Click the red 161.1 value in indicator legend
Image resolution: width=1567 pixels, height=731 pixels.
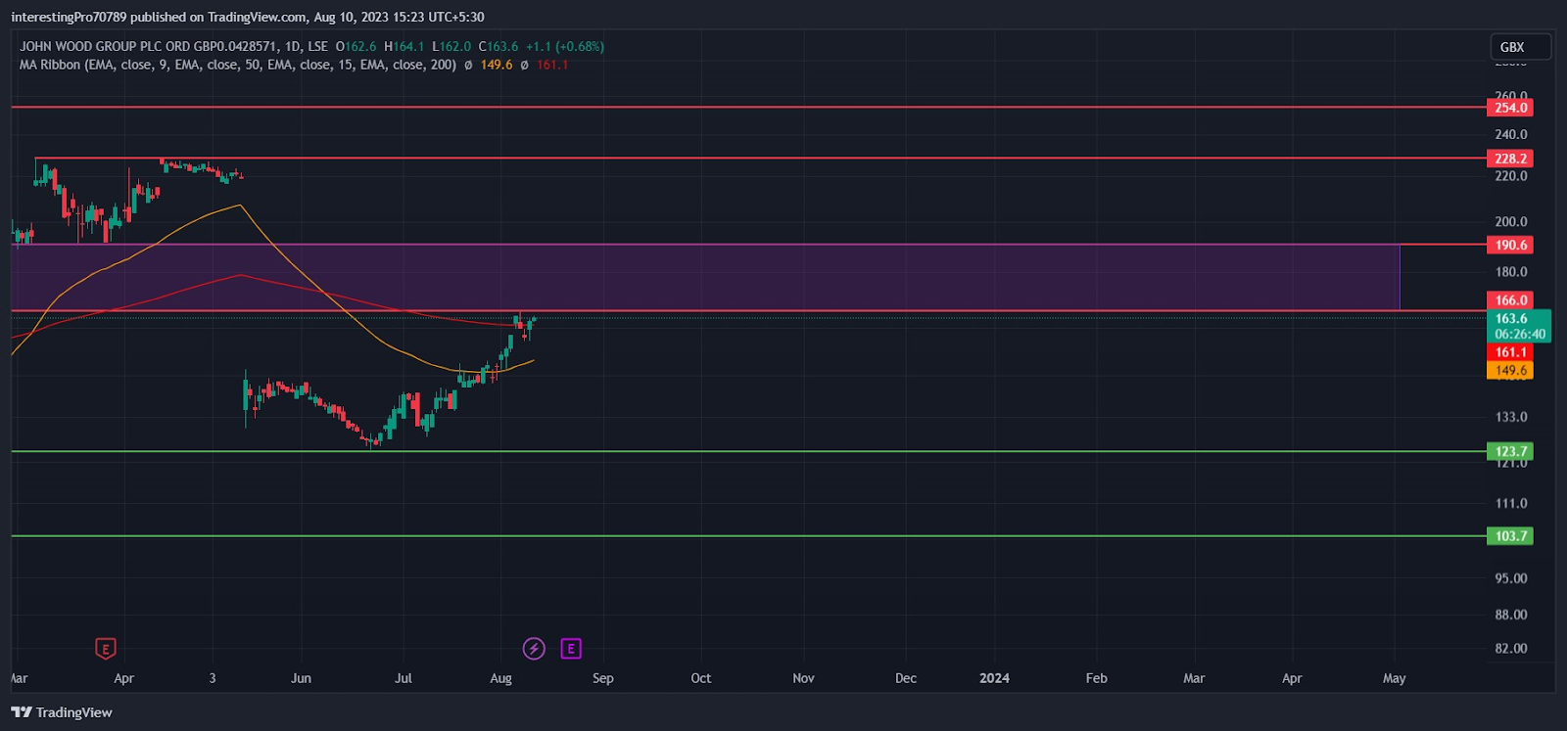point(552,65)
